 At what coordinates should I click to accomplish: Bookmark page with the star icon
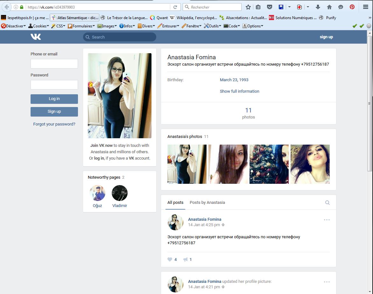[248, 7]
